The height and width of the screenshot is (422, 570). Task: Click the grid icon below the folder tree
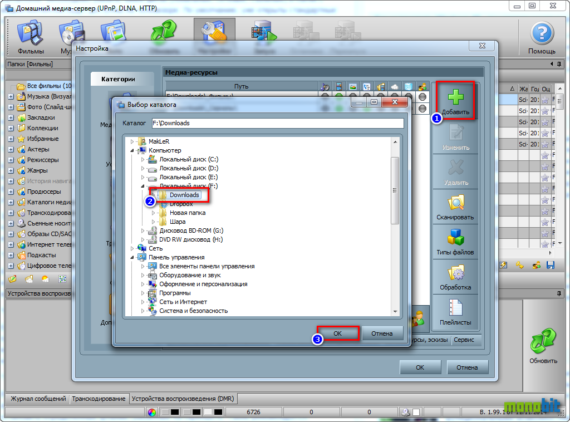click(x=62, y=279)
